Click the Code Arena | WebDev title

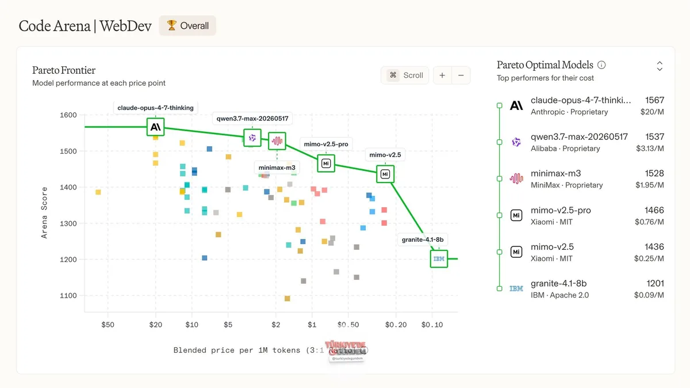(x=85, y=26)
